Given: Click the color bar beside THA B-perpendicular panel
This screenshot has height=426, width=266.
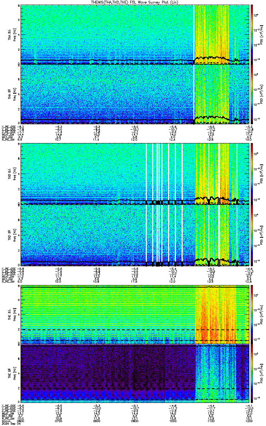Looking at the screenshot, I should [x=252, y=34].
